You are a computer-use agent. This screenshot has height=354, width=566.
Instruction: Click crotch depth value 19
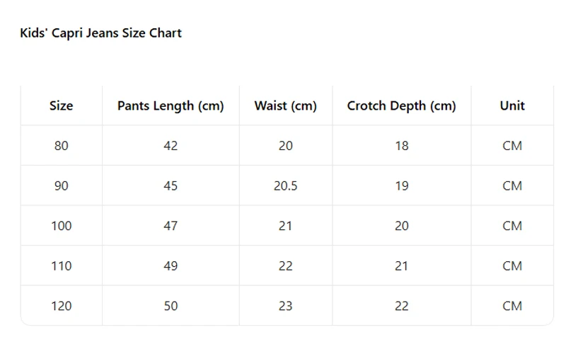point(401,185)
